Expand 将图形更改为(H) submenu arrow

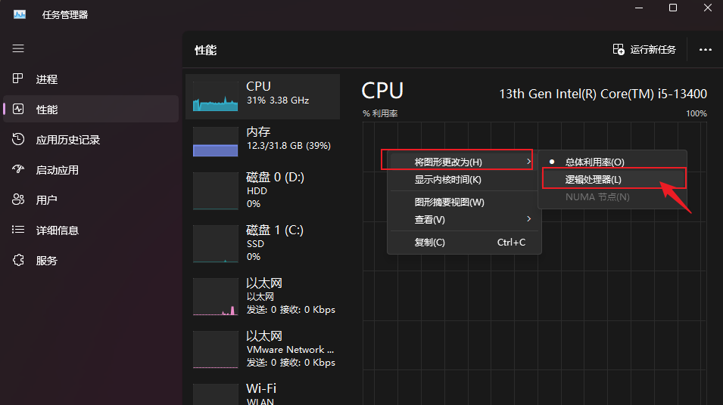528,162
